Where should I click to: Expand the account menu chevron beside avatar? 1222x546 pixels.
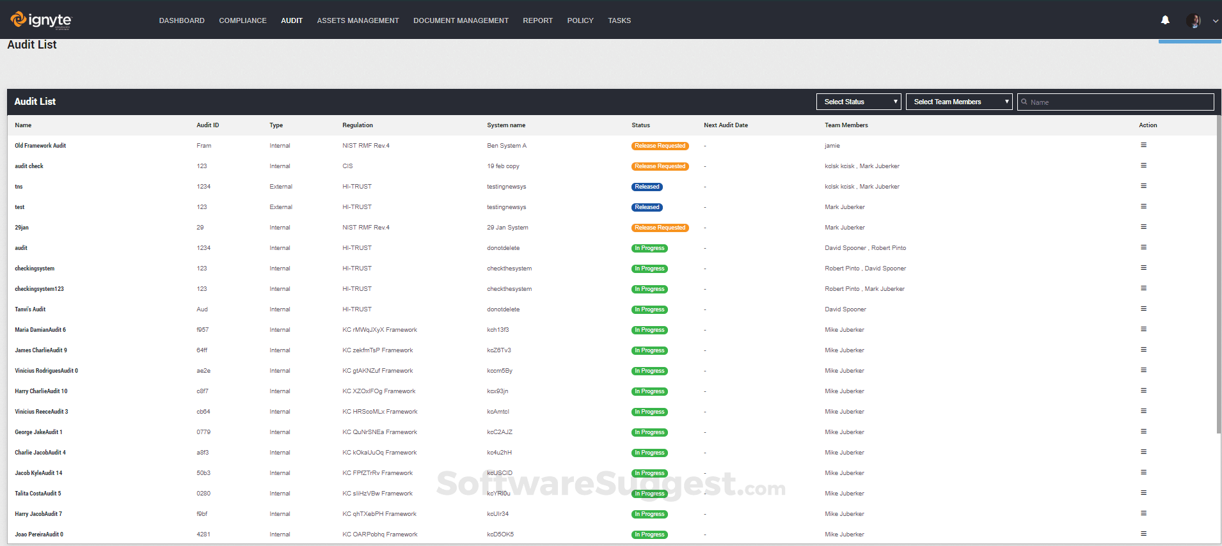coord(1216,21)
